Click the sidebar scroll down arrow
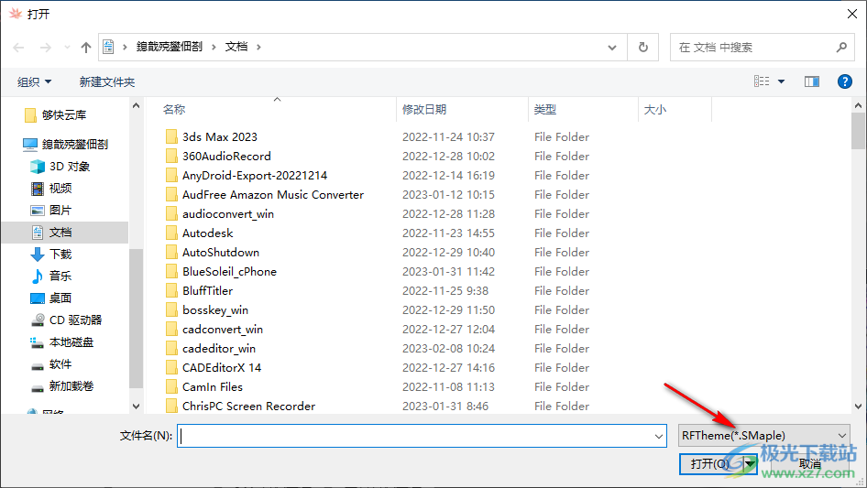The height and width of the screenshot is (488, 867). point(136,407)
